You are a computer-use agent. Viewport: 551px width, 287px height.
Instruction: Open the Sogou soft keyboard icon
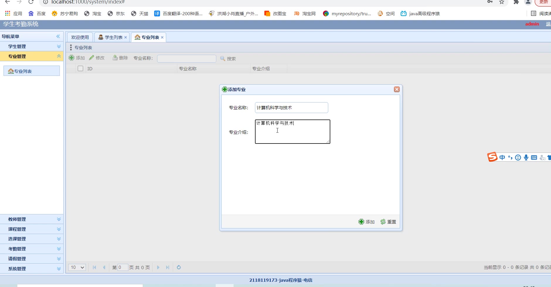pyautogui.click(x=534, y=158)
